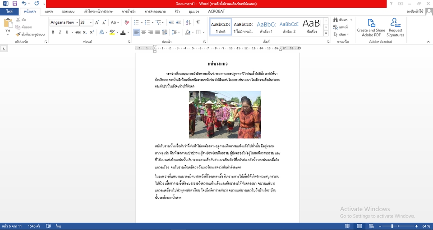The height and width of the screenshot is (230, 433).
Task: Apply subscript formatting
Action: pos(85,32)
